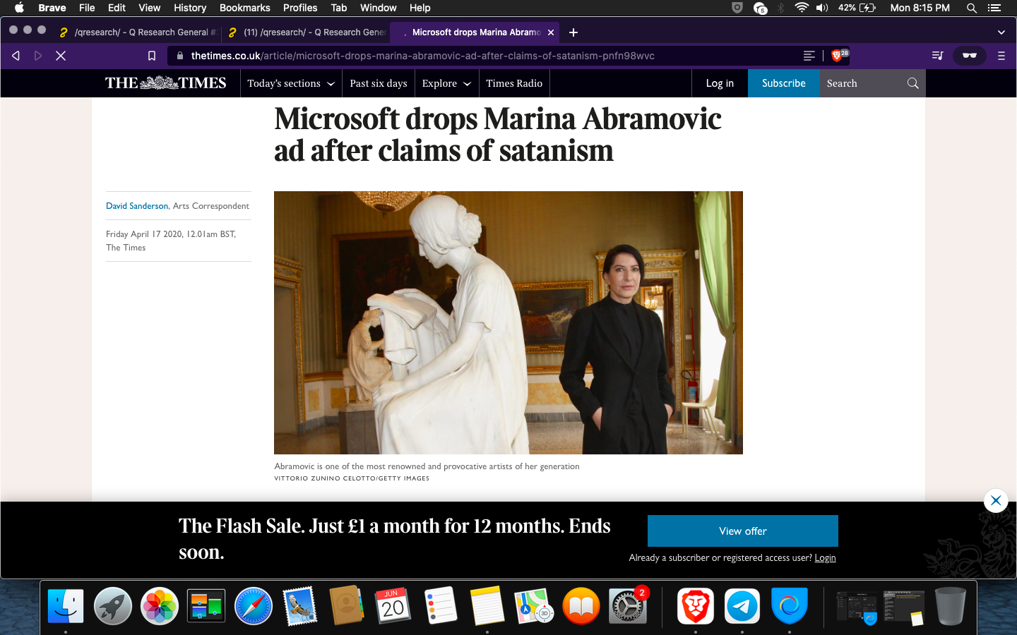1017x635 pixels.
Task: Open David Sanderson author link
Action: (x=137, y=206)
